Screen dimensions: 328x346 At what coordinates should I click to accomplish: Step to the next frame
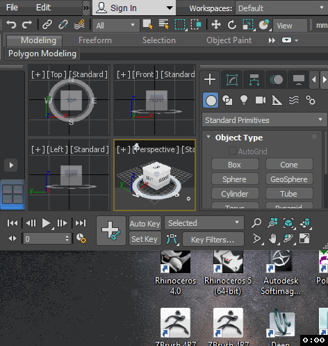62,223
